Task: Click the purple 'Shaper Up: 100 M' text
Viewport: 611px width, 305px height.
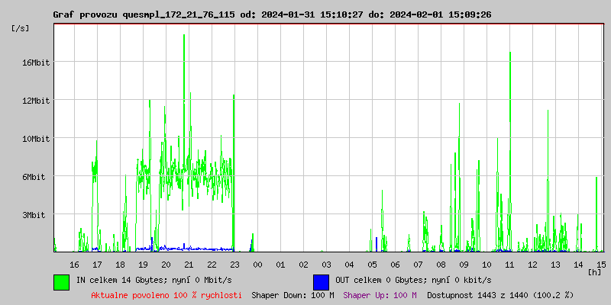Action: point(380,295)
